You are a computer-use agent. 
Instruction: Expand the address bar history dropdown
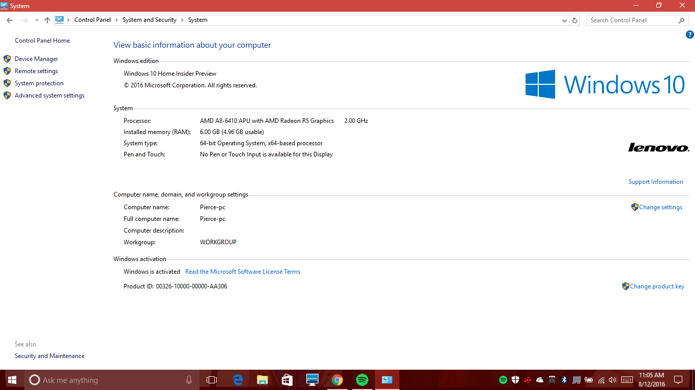(x=565, y=20)
